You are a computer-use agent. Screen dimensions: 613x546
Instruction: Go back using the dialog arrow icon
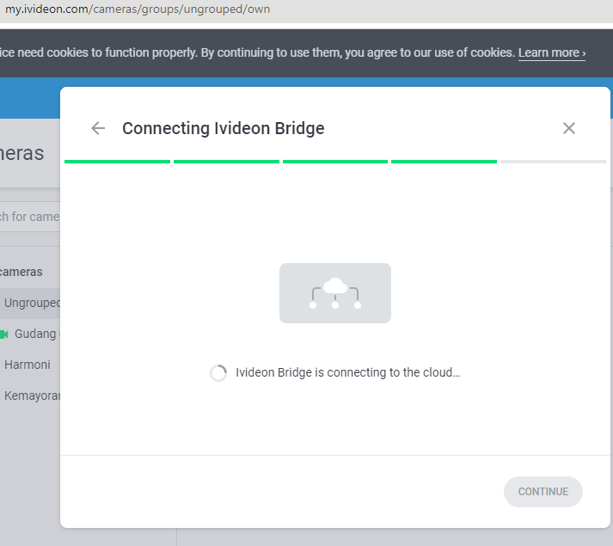coord(98,128)
